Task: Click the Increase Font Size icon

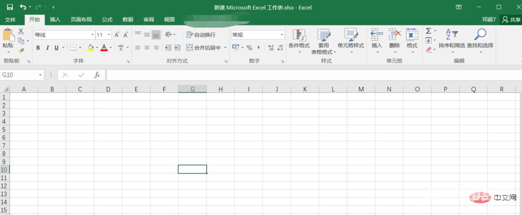Action: (x=117, y=35)
